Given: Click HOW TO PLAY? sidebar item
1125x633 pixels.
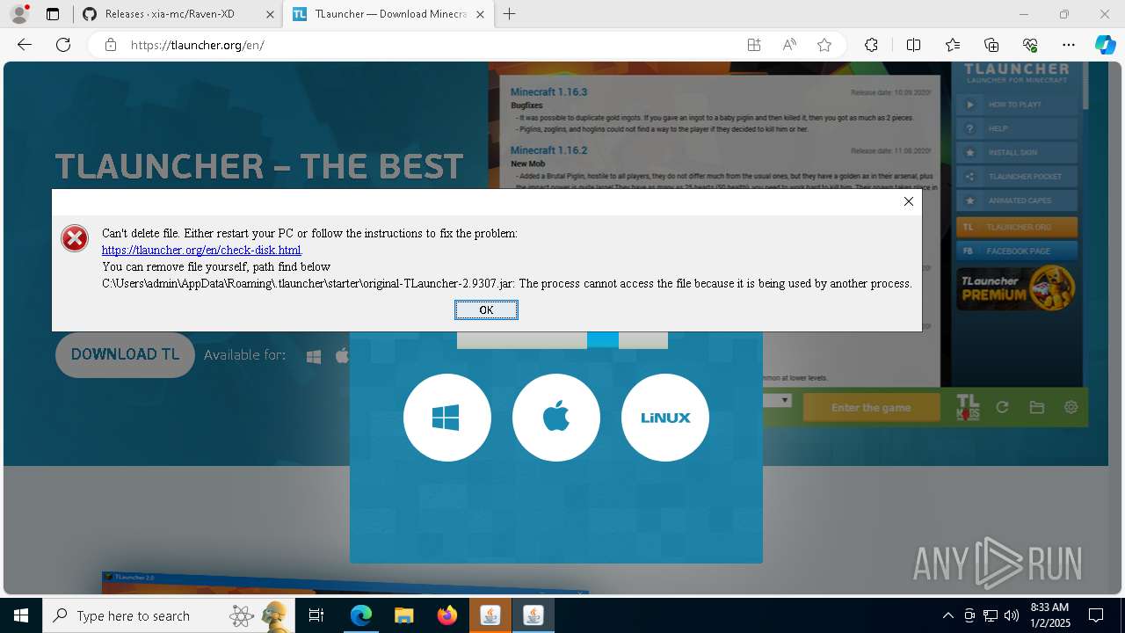Looking at the screenshot, I should click(x=1017, y=105).
